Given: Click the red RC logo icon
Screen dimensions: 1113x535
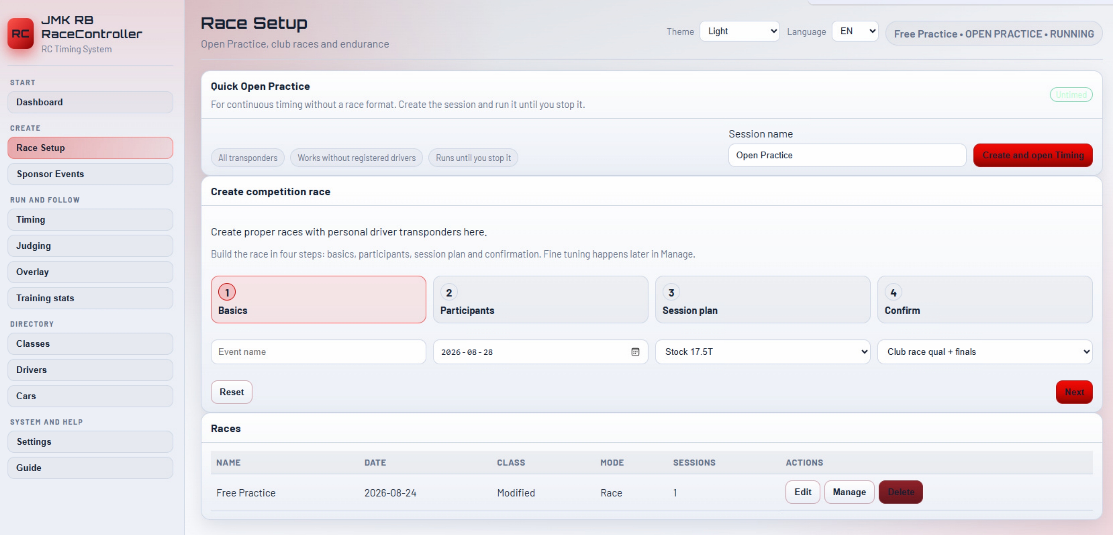Looking at the screenshot, I should click(20, 33).
